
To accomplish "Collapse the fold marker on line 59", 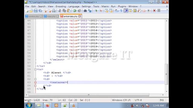I will [35, 69].
